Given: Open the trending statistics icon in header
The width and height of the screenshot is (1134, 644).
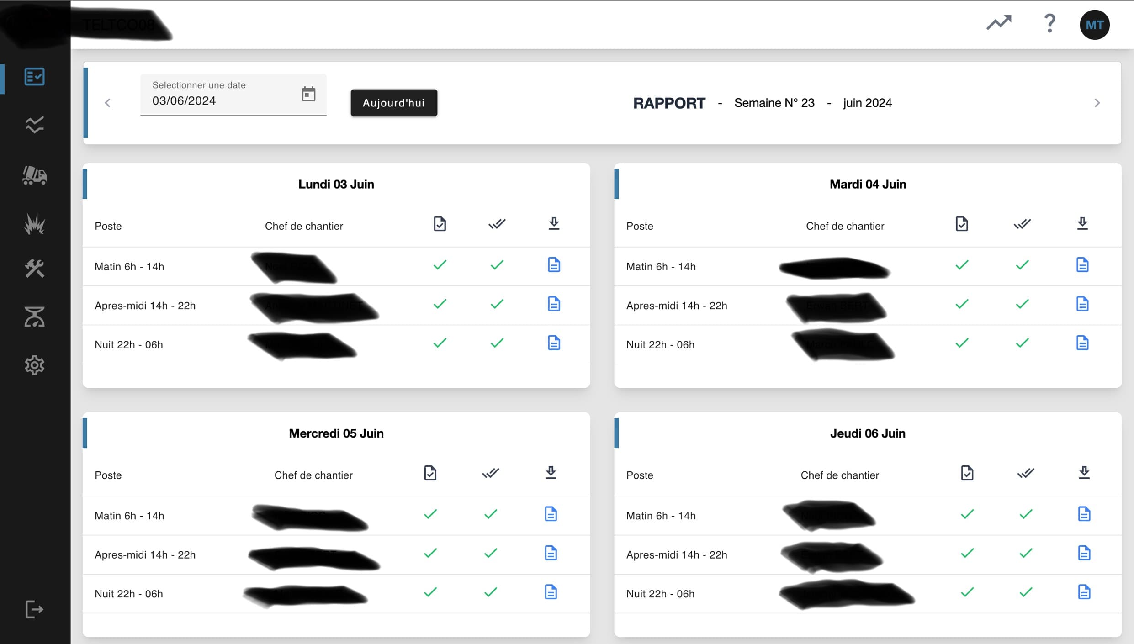Looking at the screenshot, I should (999, 23).
